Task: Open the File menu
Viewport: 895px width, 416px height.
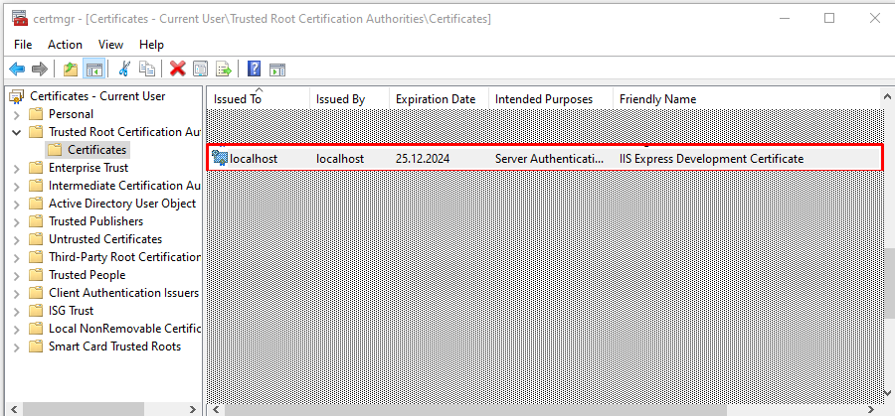Action: pos(23,45)
